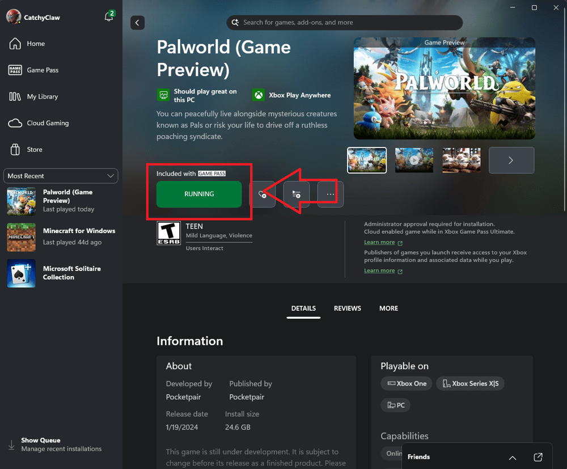
Task: Click the Game Pass badge
Action: pyautogui.click(x=212, y=174)
